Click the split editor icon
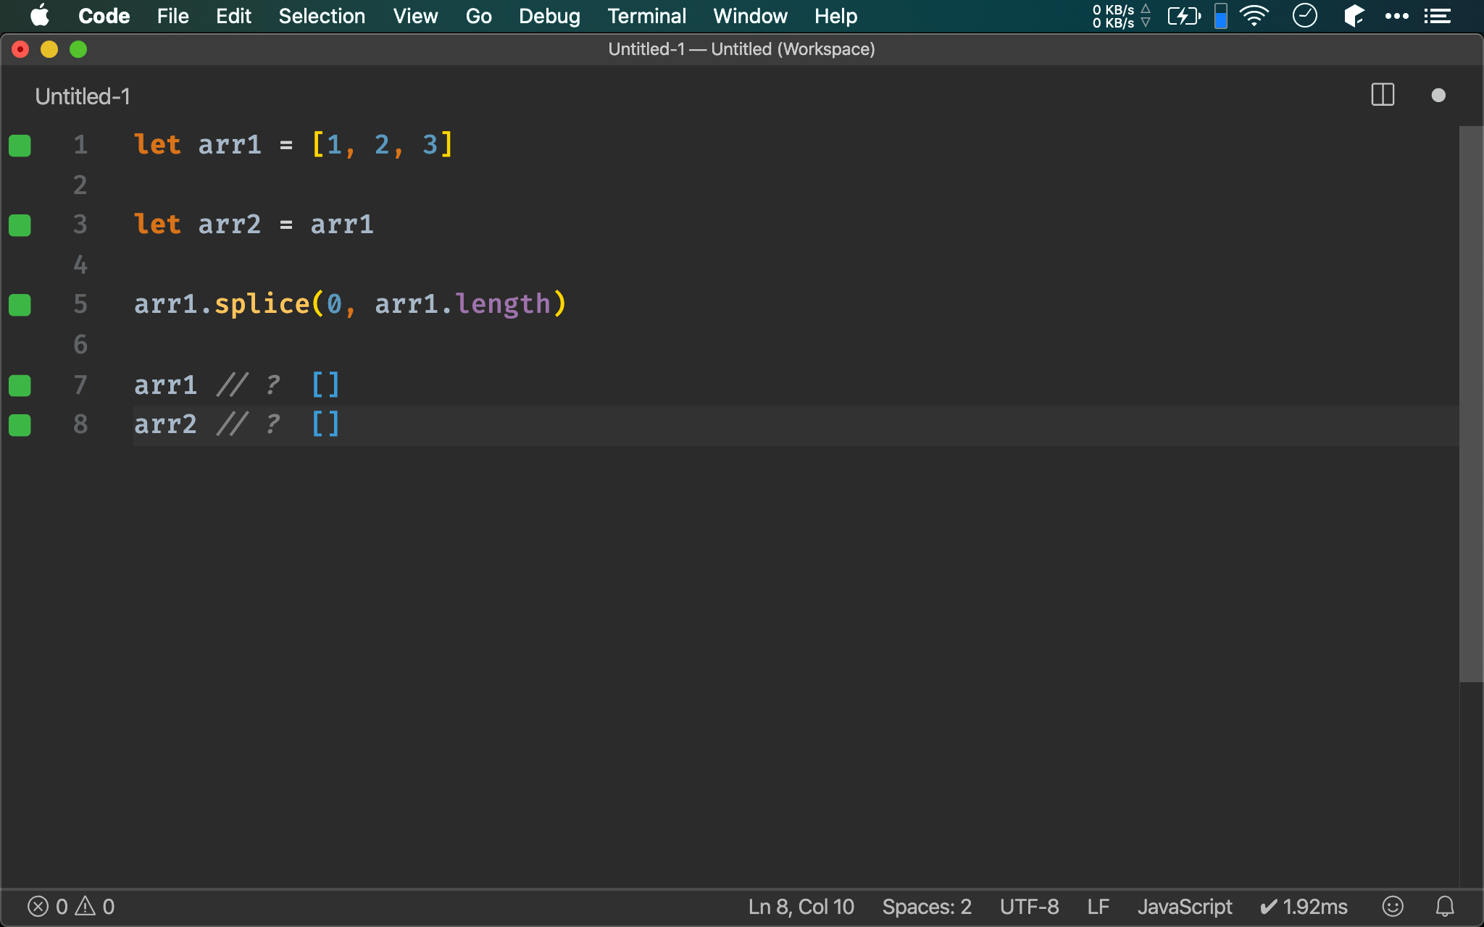 click(x=1381, y=94)
